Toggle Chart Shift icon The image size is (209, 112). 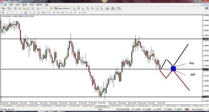pyautogui.click(x=102, y=8)
